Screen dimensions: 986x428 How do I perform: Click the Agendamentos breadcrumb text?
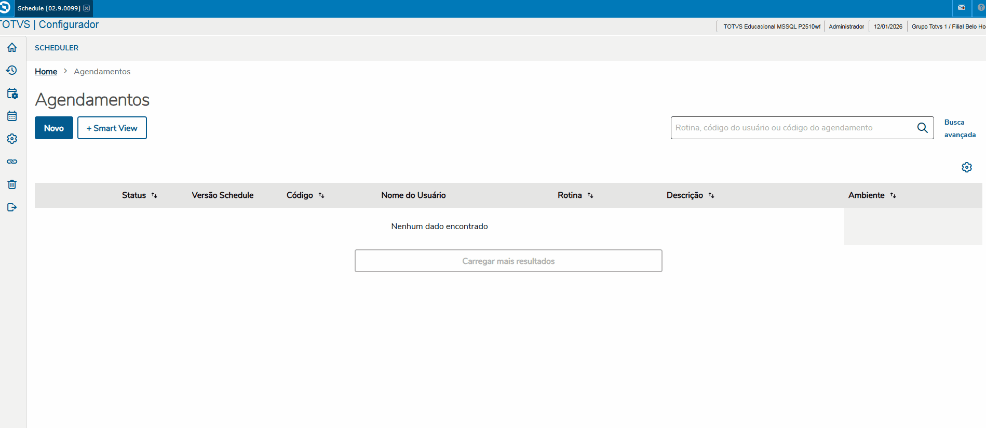click(102, 72)
